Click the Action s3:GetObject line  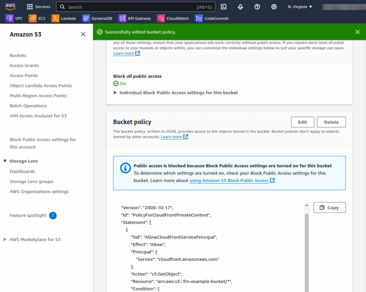point(157,274)
